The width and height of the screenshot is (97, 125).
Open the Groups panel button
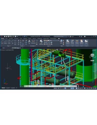pos(72,43)
